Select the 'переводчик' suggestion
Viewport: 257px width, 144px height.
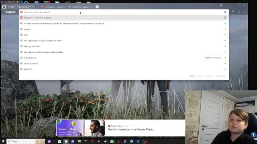[124, 58]
